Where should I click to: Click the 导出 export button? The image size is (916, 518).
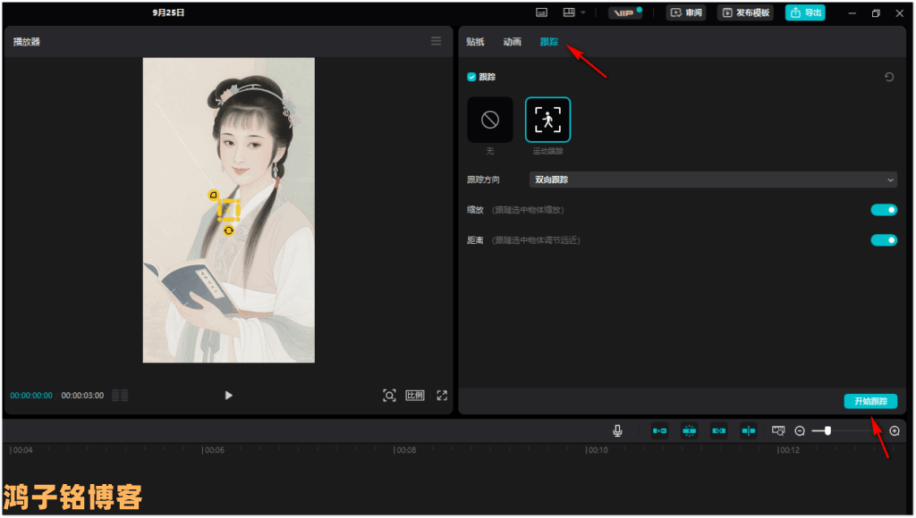[805, 13]
